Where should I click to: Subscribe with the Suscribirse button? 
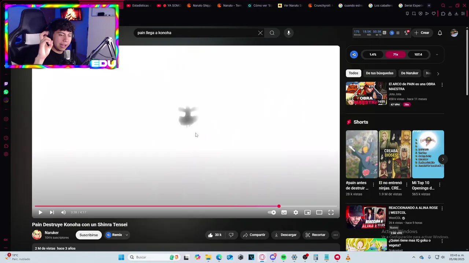click(x=89, y=235)
